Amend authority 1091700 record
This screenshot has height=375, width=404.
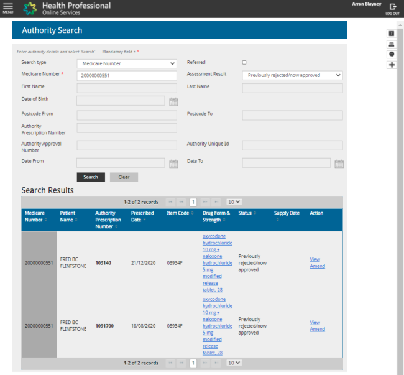point(317,329)
